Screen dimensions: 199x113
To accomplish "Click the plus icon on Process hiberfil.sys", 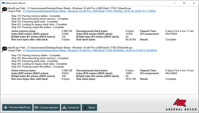I will (6, 107).
